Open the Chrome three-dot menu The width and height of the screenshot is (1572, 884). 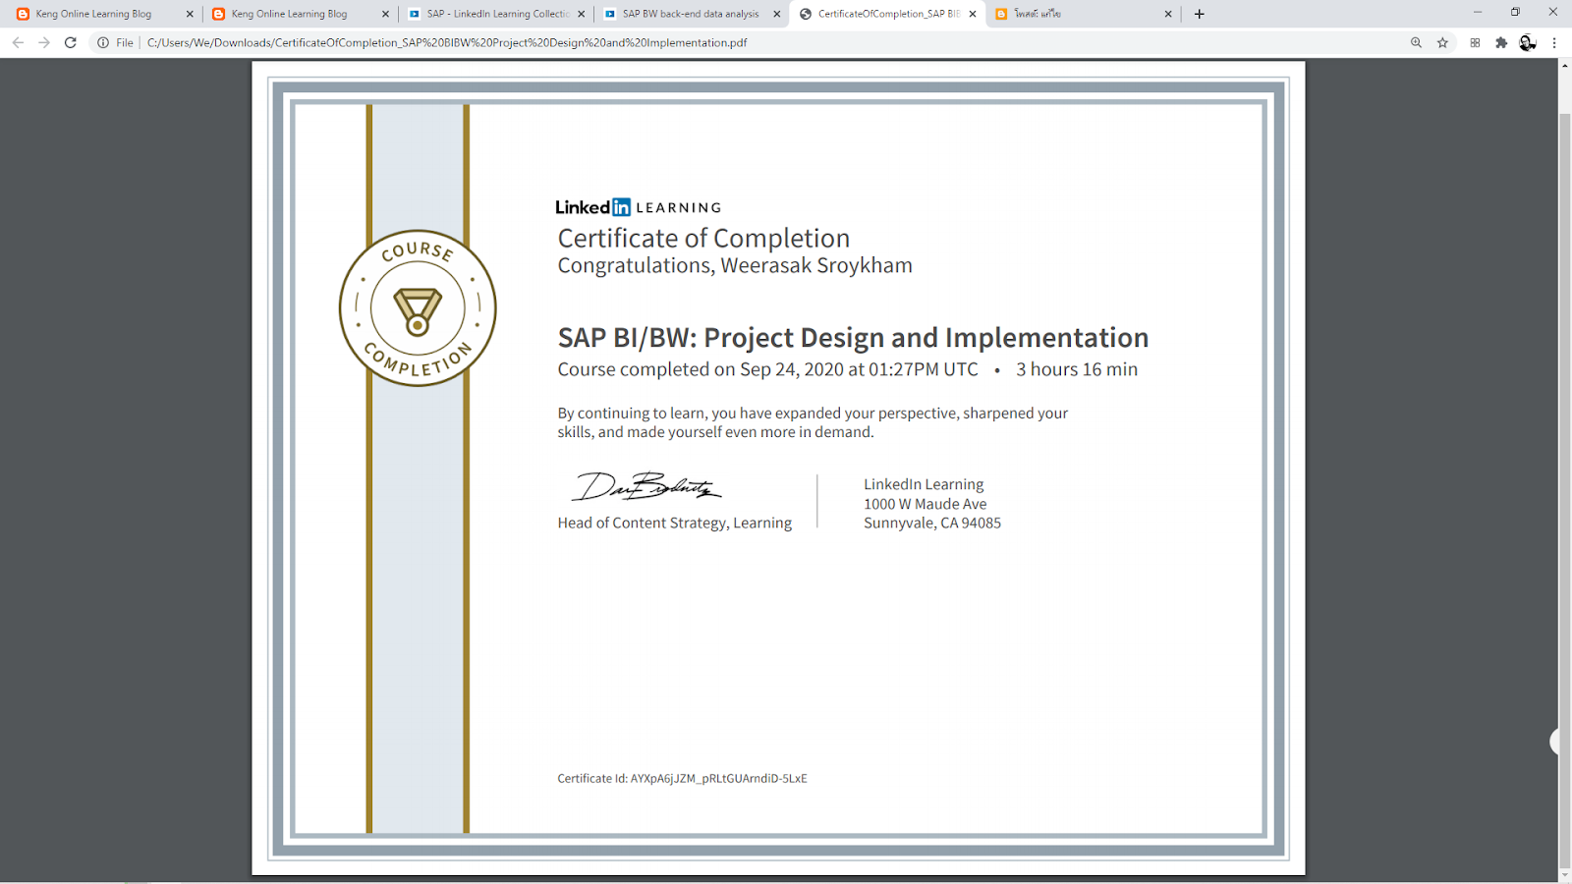click(1554, 42)
